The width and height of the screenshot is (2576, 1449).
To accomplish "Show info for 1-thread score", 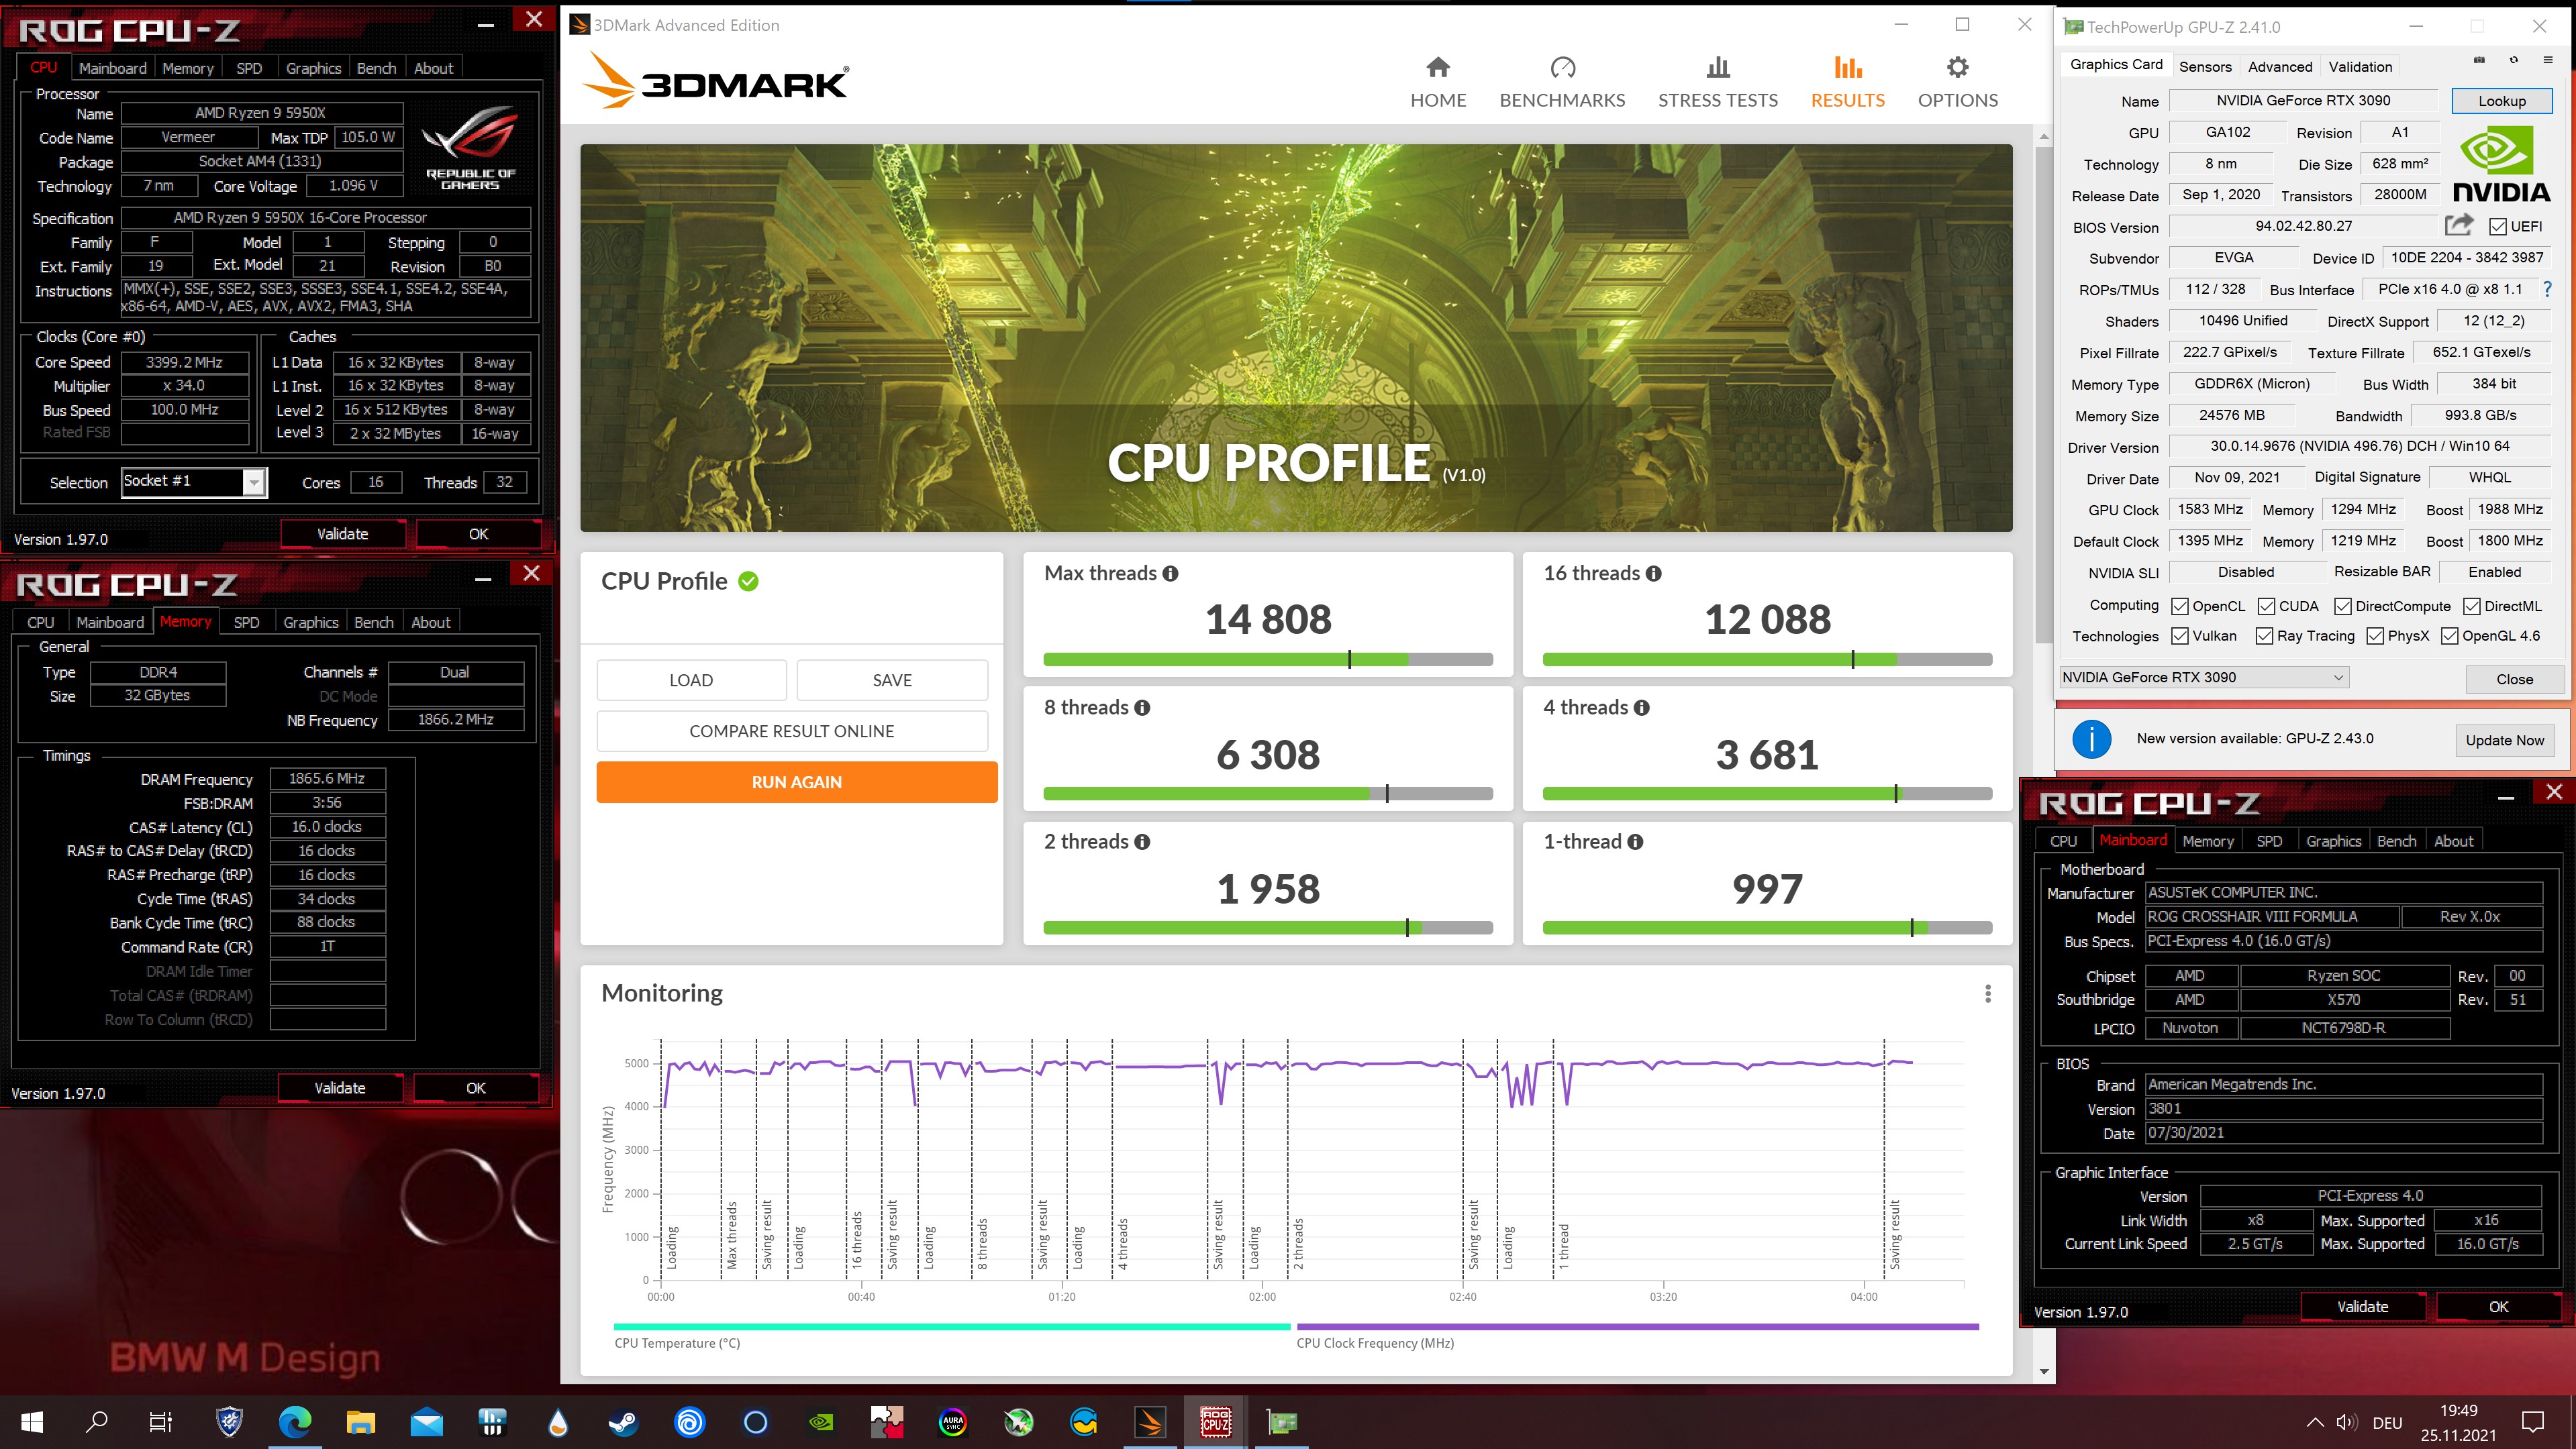I will click(1635, 841).
